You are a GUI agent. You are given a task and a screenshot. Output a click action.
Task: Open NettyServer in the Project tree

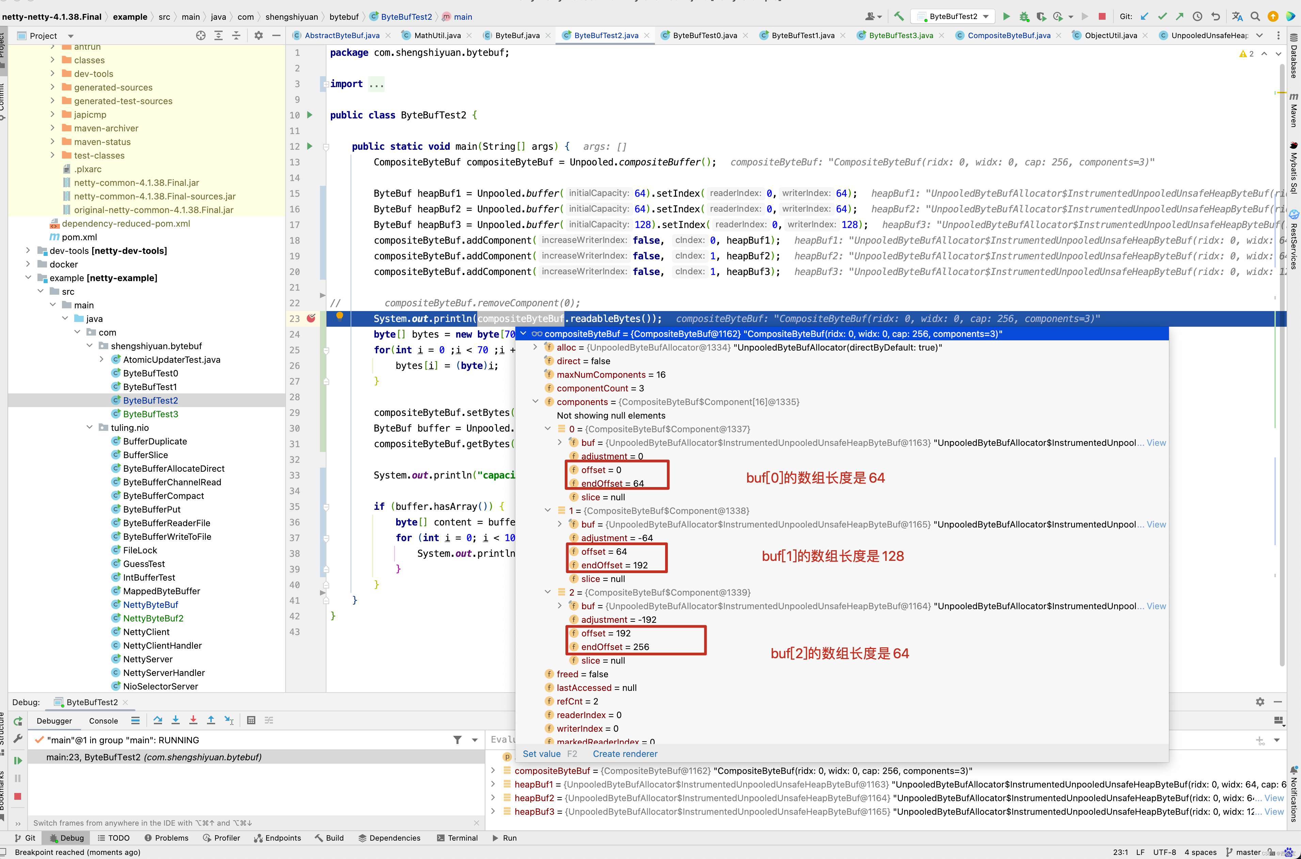tap(147, 659)
